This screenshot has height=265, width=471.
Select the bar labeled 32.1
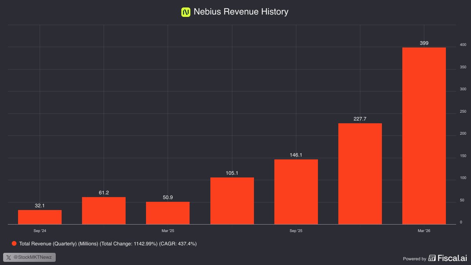click(40, 217)
